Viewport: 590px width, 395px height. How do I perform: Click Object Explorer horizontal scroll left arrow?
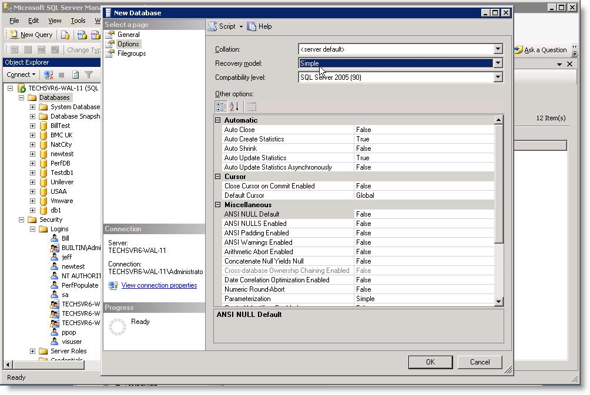8,364
